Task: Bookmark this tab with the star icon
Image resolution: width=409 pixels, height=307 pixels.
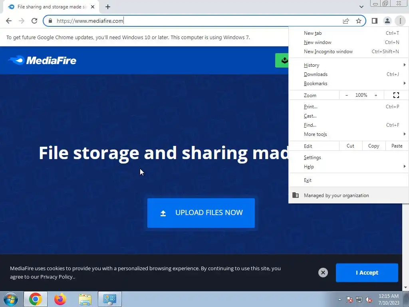Action: [359, 21]
